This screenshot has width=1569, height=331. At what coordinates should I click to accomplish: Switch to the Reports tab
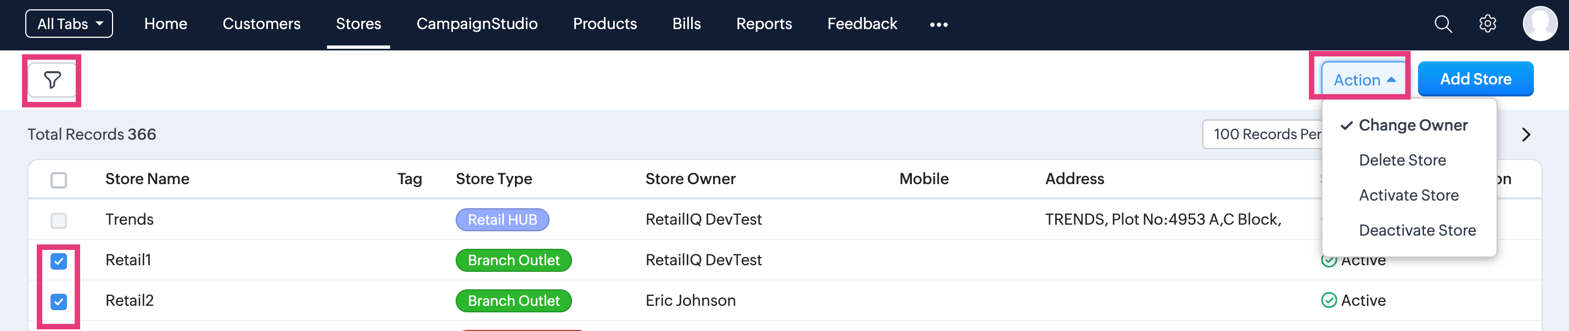[x=764, y=24]
